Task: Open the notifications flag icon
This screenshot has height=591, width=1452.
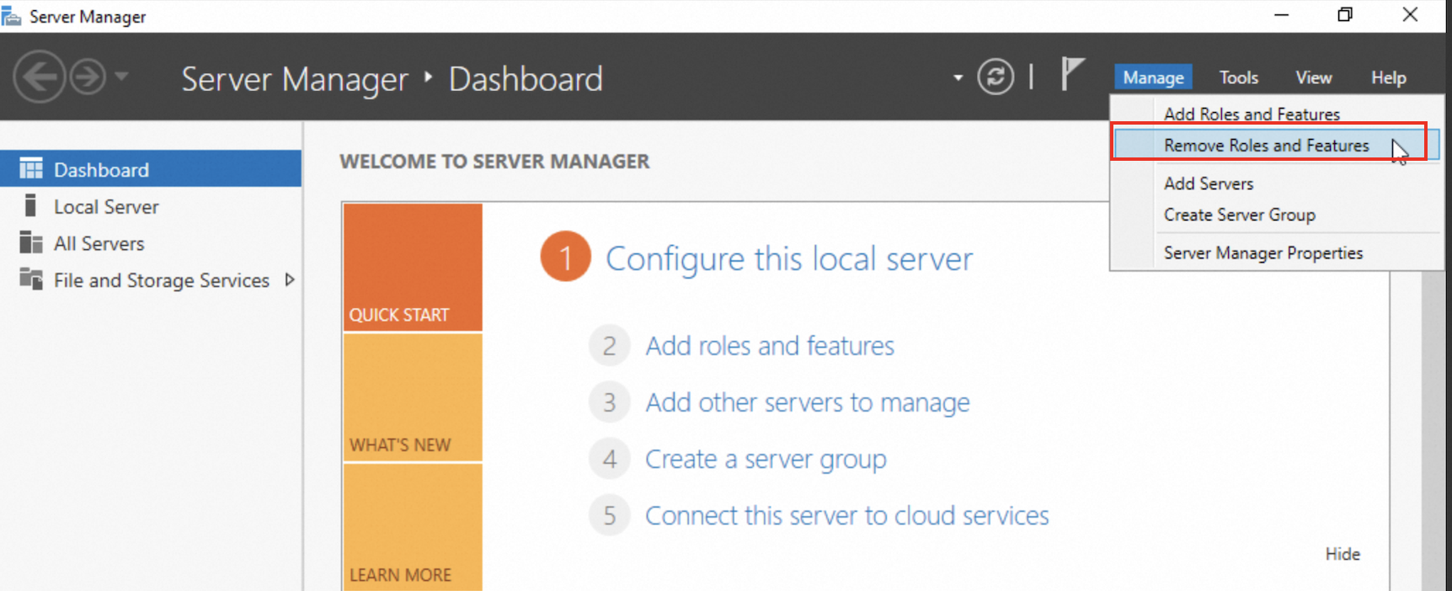Action: [x=1071, y=74]
